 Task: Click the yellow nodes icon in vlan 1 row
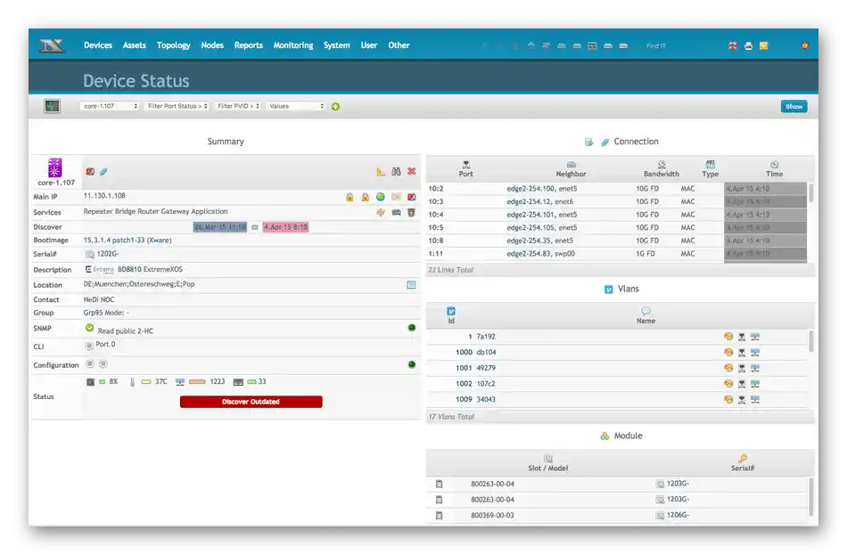[x=728, y=337]
